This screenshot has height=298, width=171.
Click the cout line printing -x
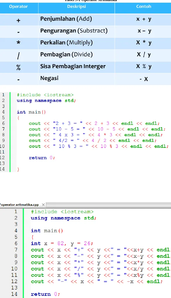(x=97, y=282)
